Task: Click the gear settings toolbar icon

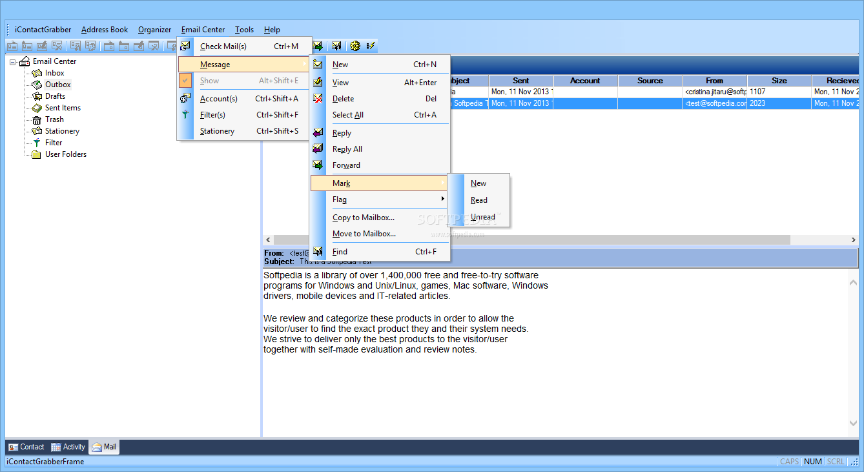Action: pyautogui.click(x=355, y=46)
